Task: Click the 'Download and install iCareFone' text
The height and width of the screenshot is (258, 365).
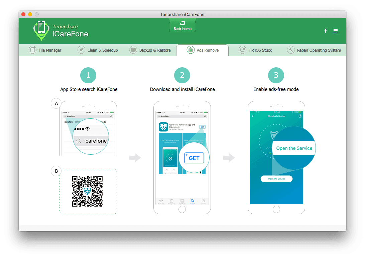Action: pos(182,89)
